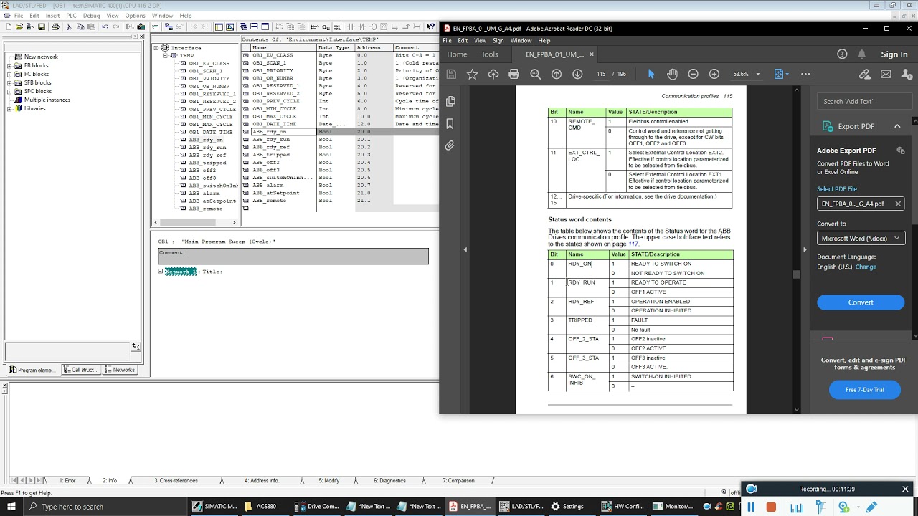
Task: Expand the Libraries tree node
Action: tap(9, 108)
